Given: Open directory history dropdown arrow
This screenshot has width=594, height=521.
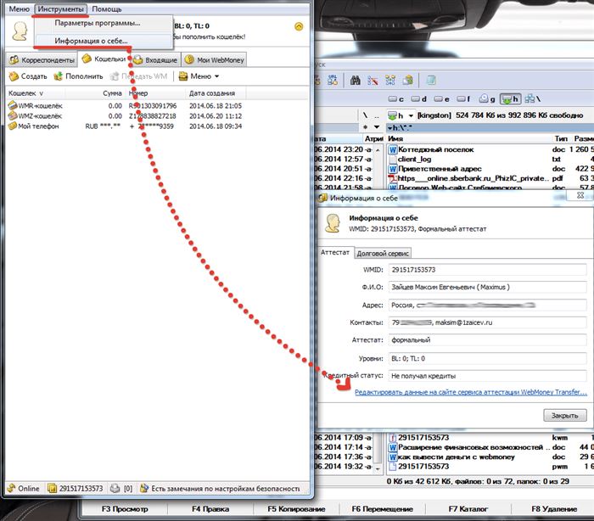Looking at the screenshot, I should [x=377, y=127].
